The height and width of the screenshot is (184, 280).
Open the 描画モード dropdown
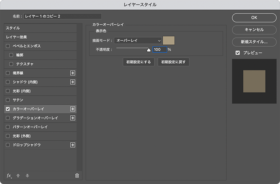138,40
